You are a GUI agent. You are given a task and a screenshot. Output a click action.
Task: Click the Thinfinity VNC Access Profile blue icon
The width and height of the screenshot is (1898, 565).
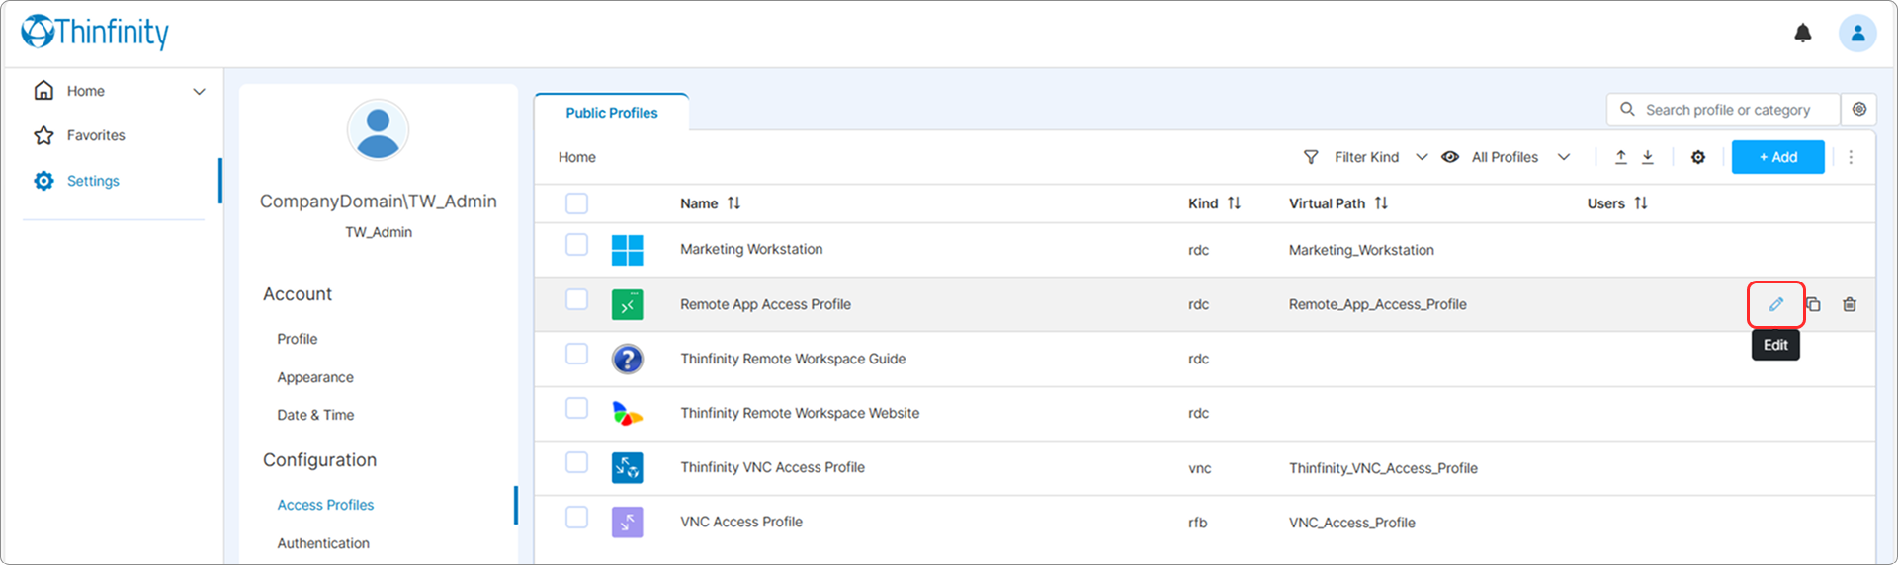[x=628, y=467]
